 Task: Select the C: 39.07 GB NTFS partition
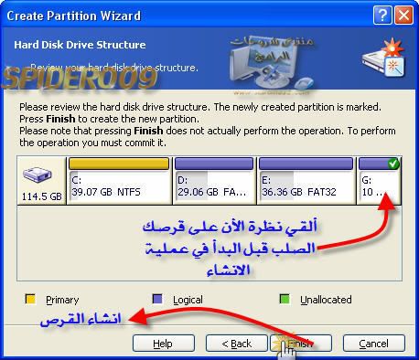coord(119,181)
